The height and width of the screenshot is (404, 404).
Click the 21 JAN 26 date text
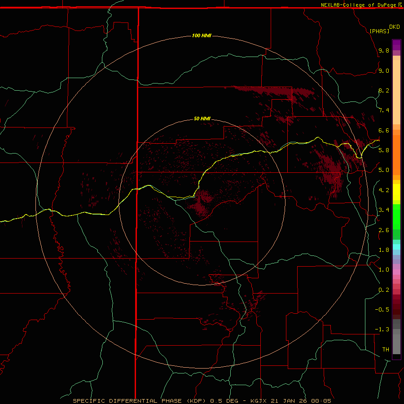click(289, 401)
